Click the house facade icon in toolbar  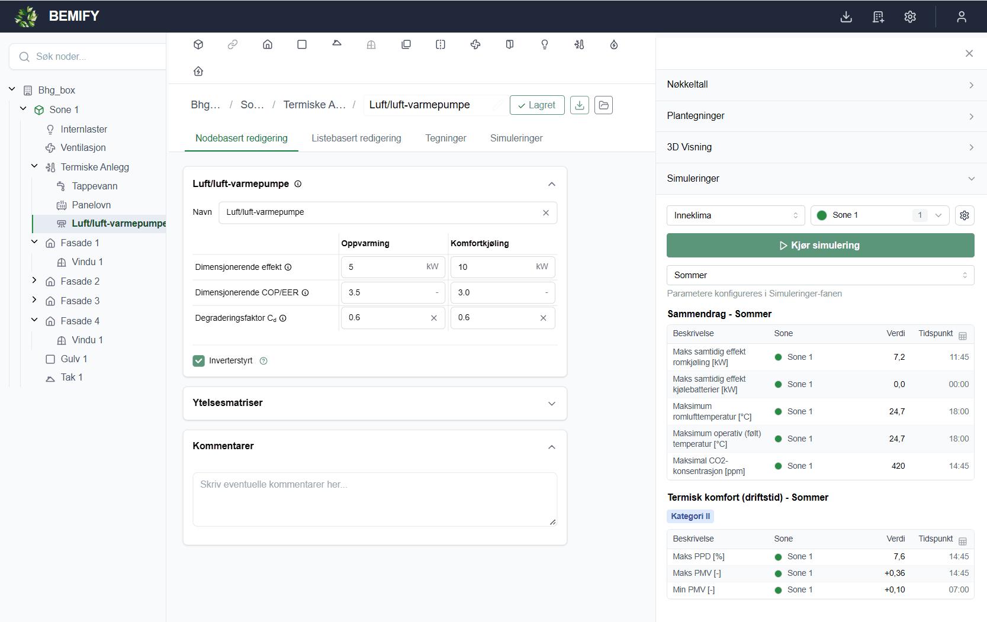pos(268,44)
